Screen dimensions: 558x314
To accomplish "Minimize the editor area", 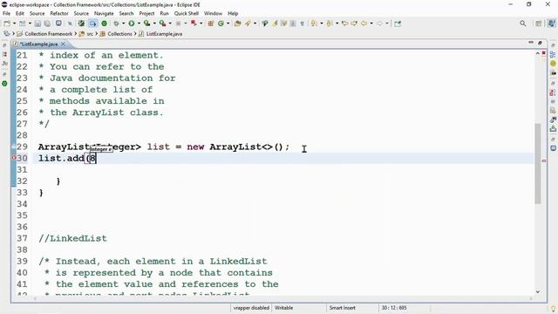I will [531, 43].
